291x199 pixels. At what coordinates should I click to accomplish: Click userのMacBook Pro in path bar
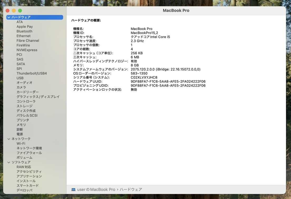click(x=96, y=190)
